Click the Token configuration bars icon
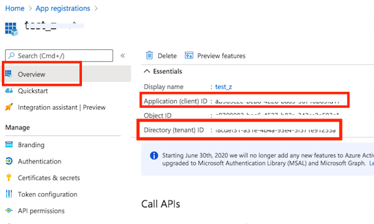The height and width of the screenshot is (224, 374). click(9, 194)
